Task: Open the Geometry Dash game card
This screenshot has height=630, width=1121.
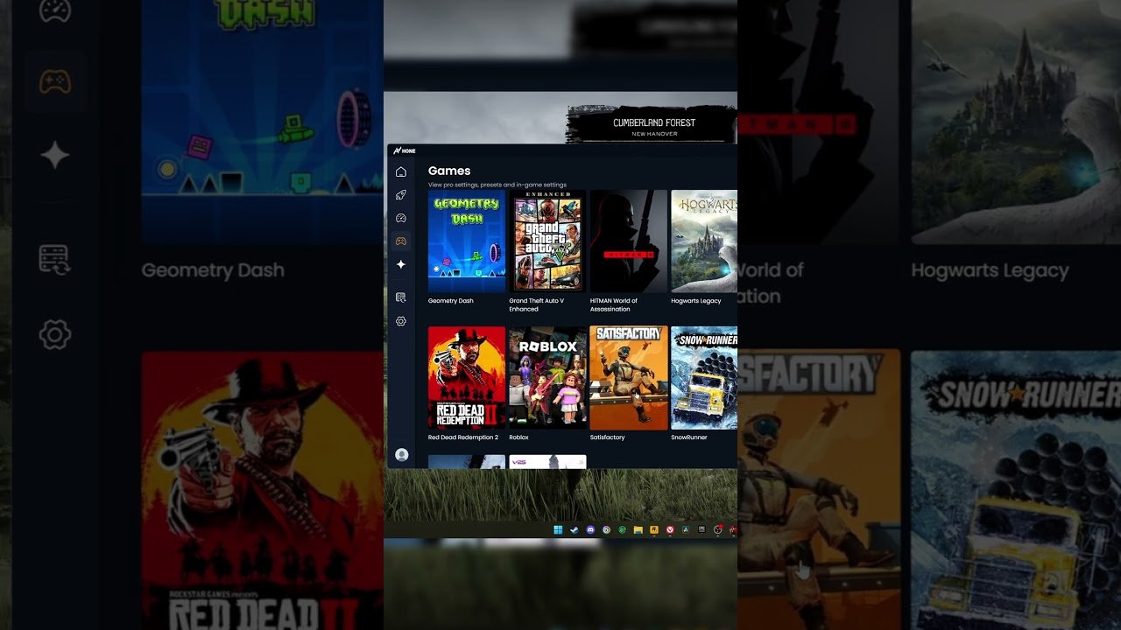Action: 467,241
